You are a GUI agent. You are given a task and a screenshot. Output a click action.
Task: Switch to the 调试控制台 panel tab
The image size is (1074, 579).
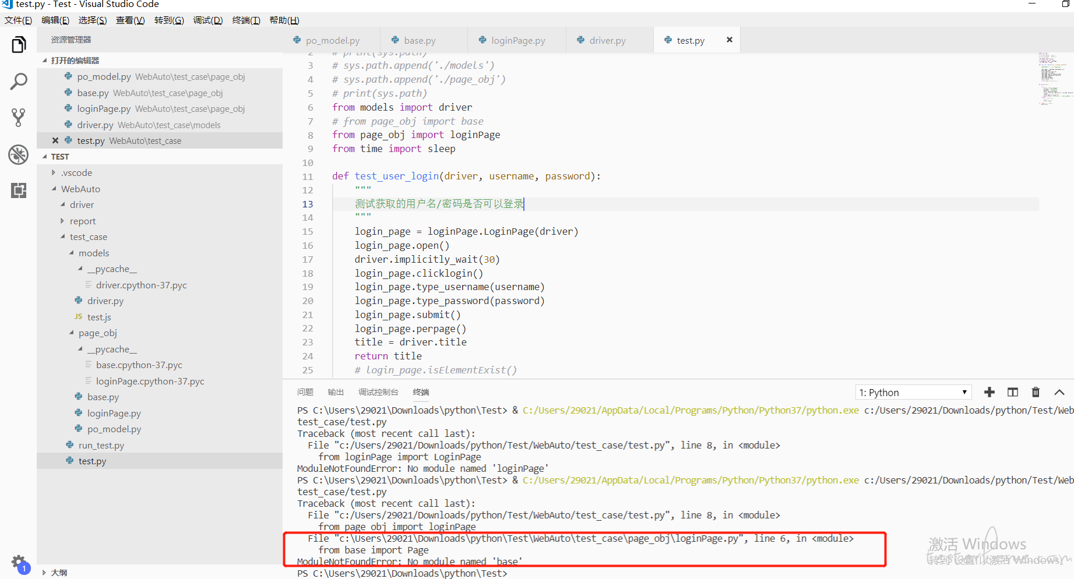(378, 392)
